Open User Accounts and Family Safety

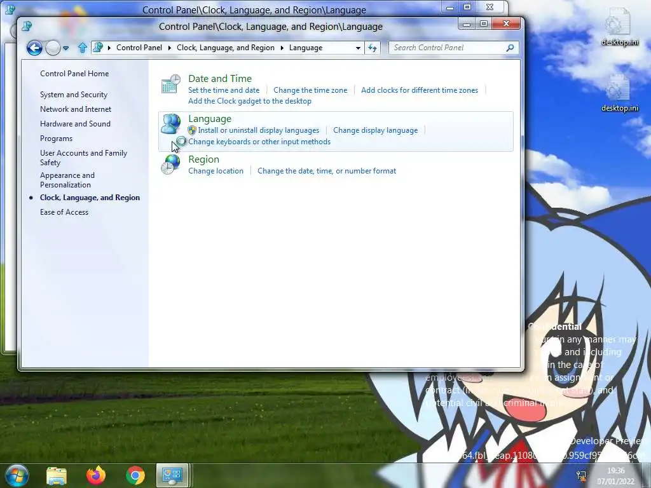pos(83,158)
